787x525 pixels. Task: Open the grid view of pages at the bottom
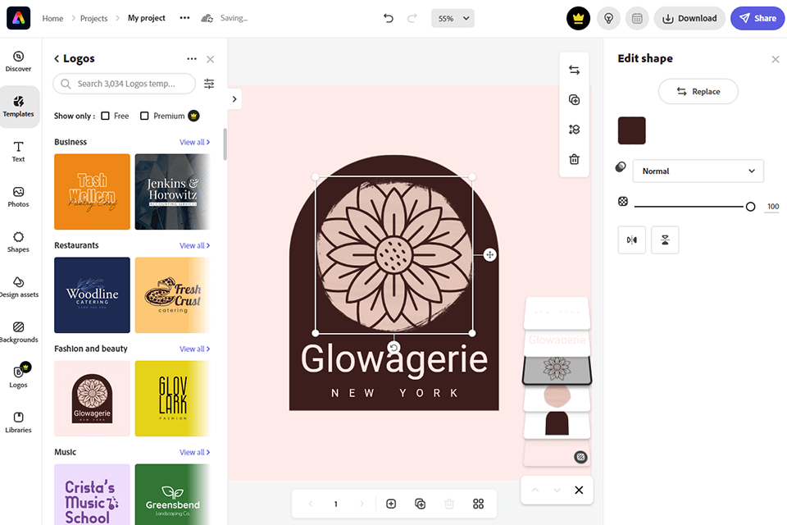[x=478, y=504]
